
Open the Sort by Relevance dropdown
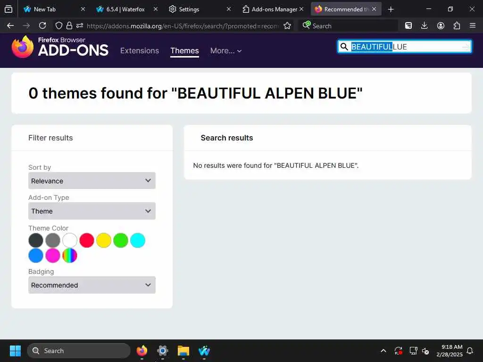point(92,181)
